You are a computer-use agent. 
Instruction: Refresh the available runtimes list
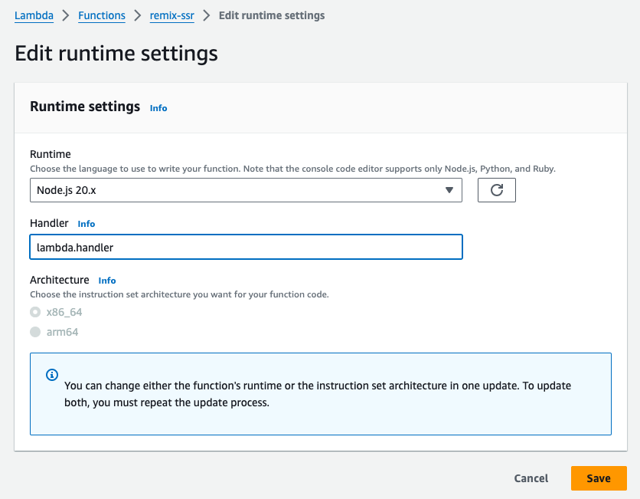497,189
